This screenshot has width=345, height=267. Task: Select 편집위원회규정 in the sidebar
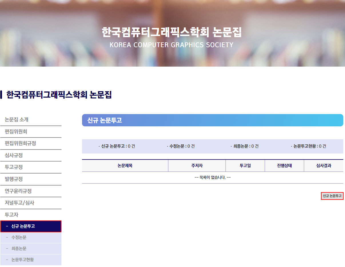pos(31,144)
